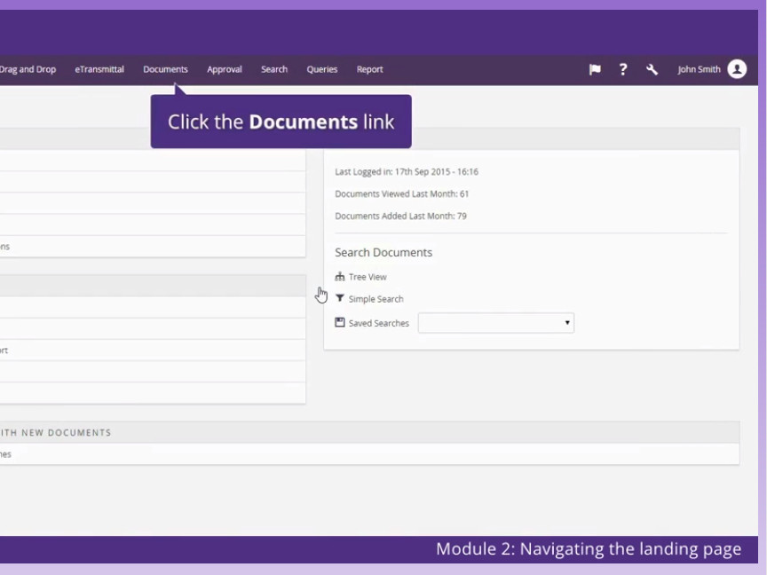Click the Saved Searches floppy disk icon
The height and width of the screenshot is (575, 767).
340,323
